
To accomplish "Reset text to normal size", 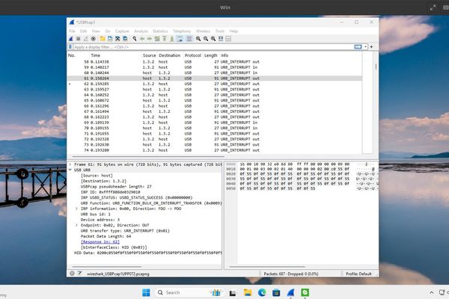I will 213,39.
